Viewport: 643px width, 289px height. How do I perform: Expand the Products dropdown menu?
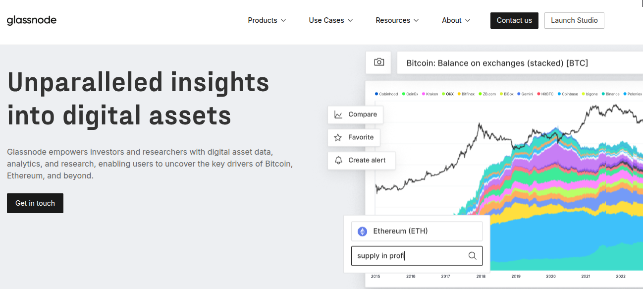pos(267,20)
